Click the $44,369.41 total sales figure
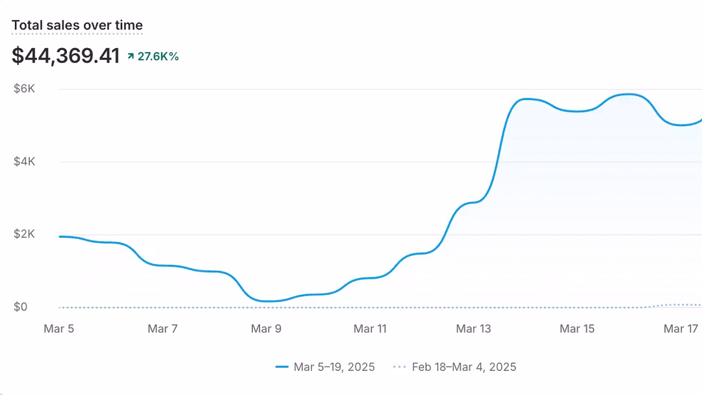The image size is (702, 395). (66, 56)
